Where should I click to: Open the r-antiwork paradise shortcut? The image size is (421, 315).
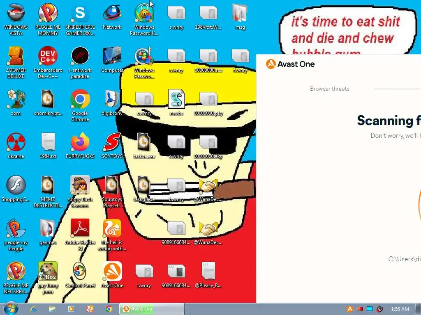80,62
